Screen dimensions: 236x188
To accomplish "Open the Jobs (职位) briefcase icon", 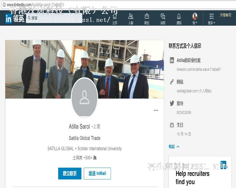I will tap(147, 18).
